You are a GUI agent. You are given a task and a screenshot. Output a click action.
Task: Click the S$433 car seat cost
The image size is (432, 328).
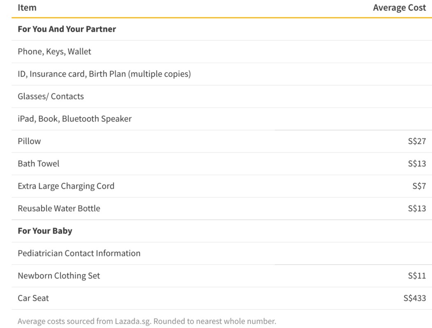415,298
